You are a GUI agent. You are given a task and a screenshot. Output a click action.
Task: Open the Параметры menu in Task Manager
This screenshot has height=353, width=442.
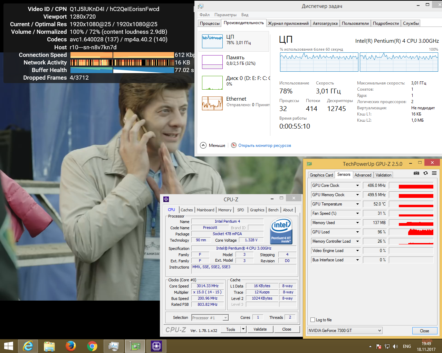coord(225,15)
